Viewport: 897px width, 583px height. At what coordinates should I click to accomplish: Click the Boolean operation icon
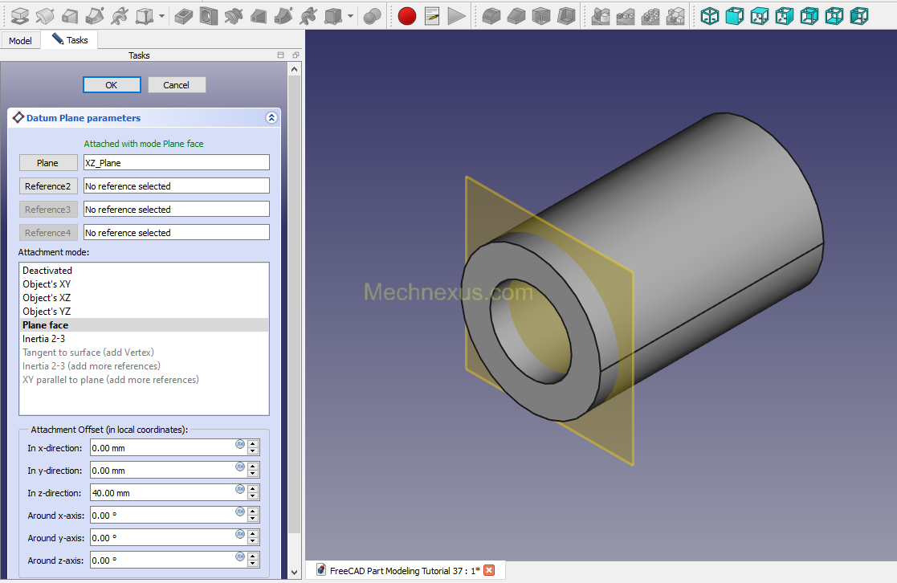tap(372, 15)
